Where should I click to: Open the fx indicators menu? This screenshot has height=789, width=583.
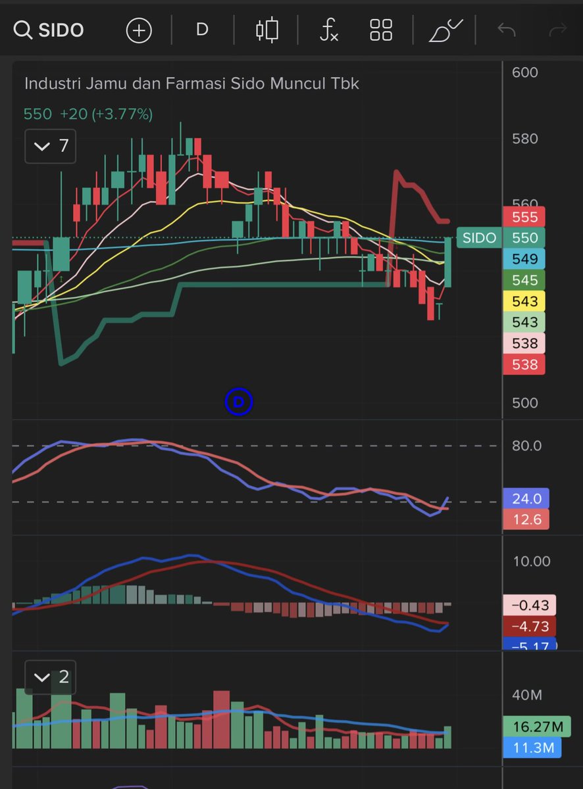pyautogui.click(x=328, y=30)
